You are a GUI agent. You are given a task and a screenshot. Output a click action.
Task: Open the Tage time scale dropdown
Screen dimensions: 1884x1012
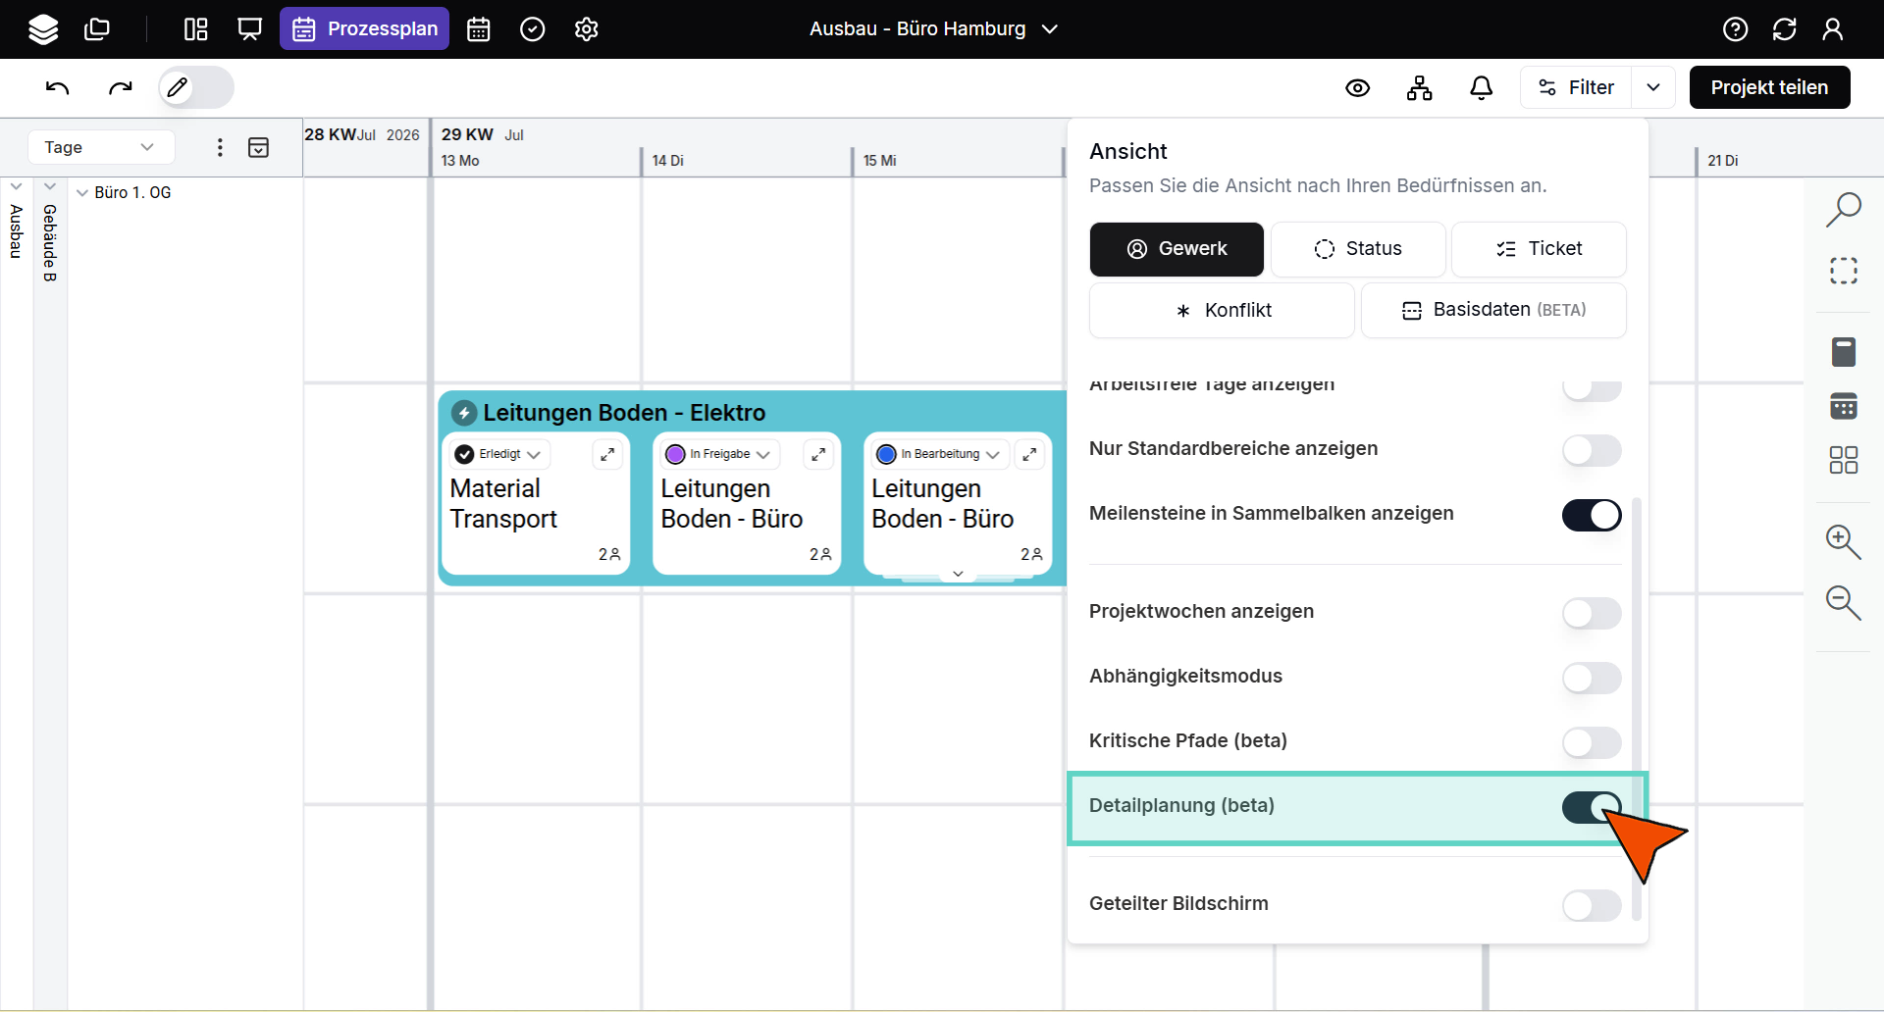tap(100, 147)
